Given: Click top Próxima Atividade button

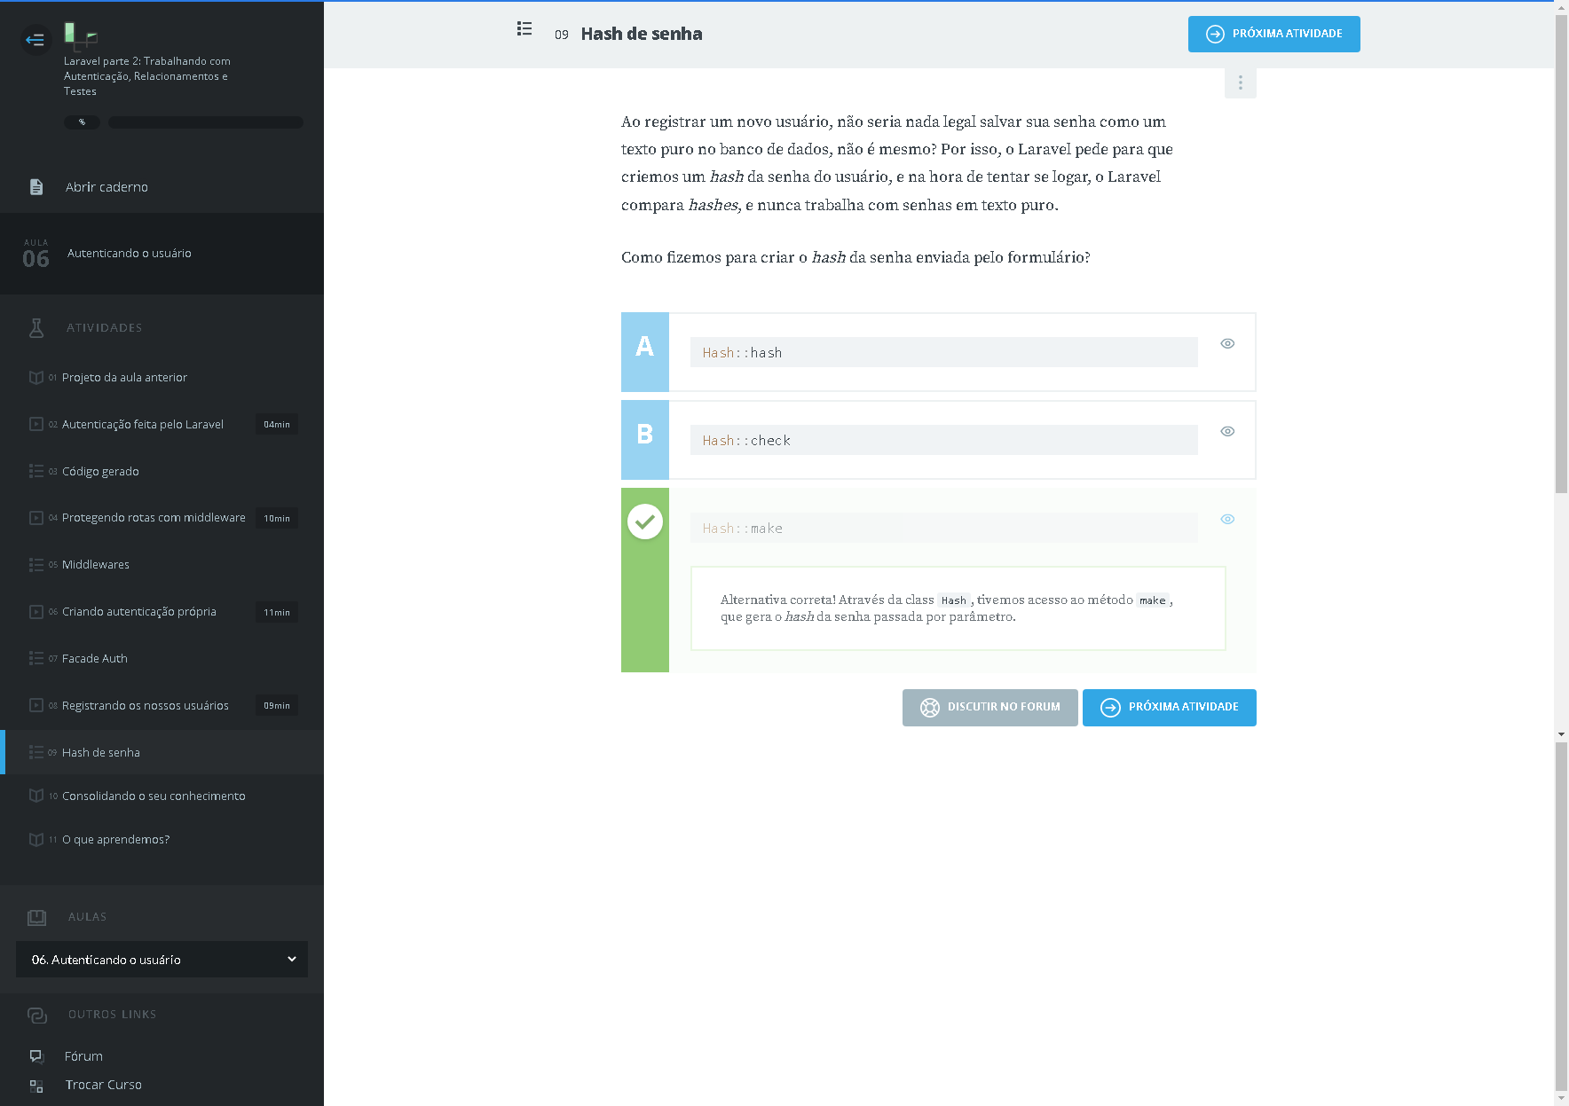Looking at the screenshot, I should point(1273,35).
